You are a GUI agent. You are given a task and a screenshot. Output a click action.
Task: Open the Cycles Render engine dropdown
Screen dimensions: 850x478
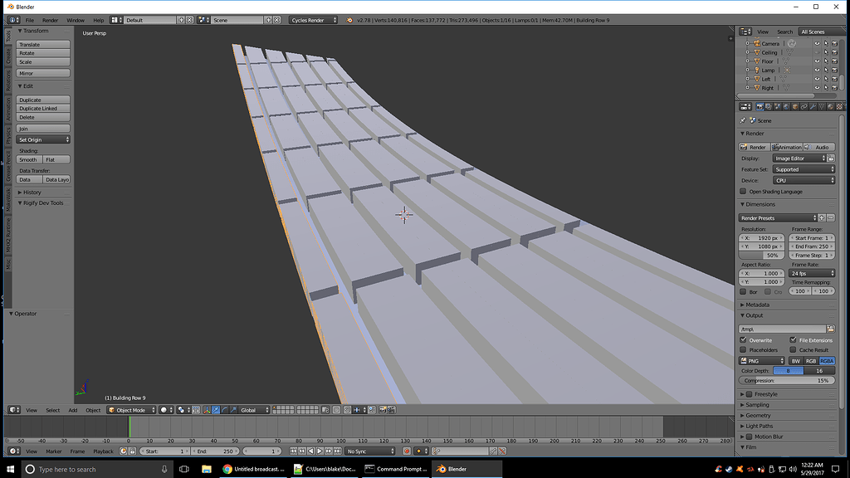(x=313, y=20)
